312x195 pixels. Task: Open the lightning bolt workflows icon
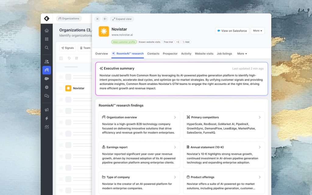pyautogui.click(x=47, y=119)
